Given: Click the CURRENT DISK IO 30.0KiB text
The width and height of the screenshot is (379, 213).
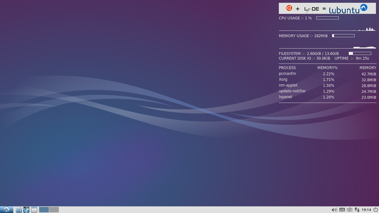Looking at the screenshot, I should click(x=304, y=58).
